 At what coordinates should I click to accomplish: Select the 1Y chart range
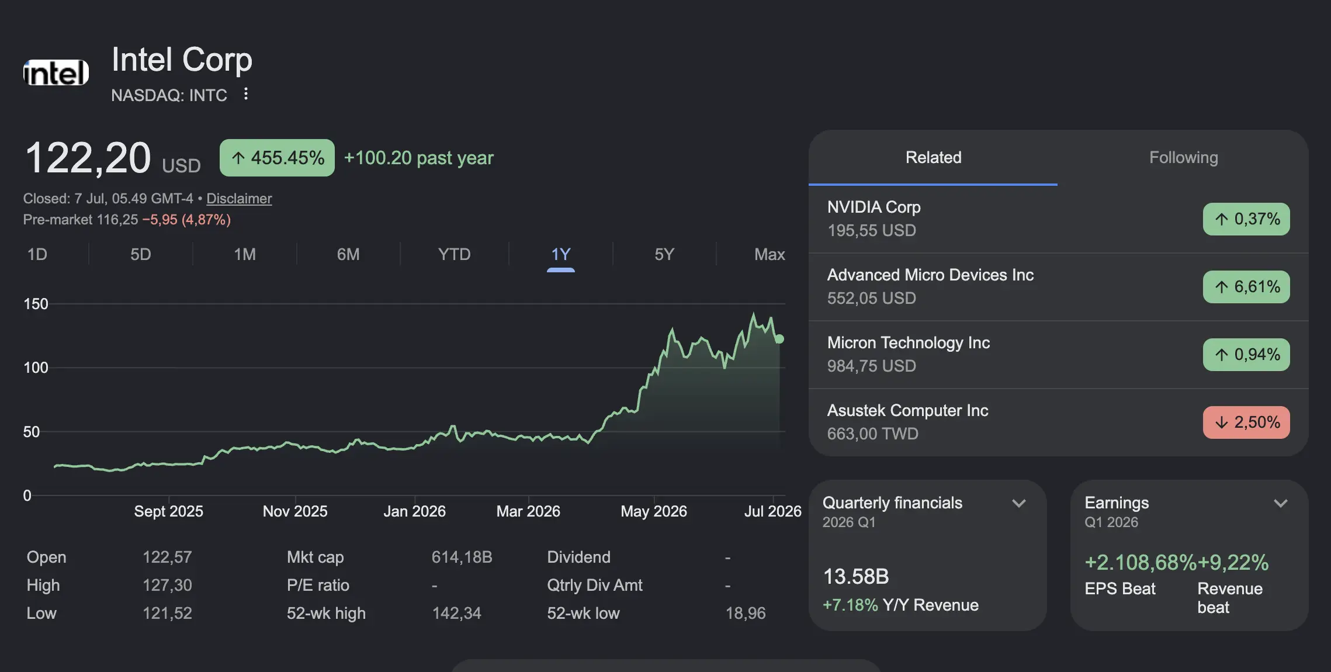(x=561, y=254)
